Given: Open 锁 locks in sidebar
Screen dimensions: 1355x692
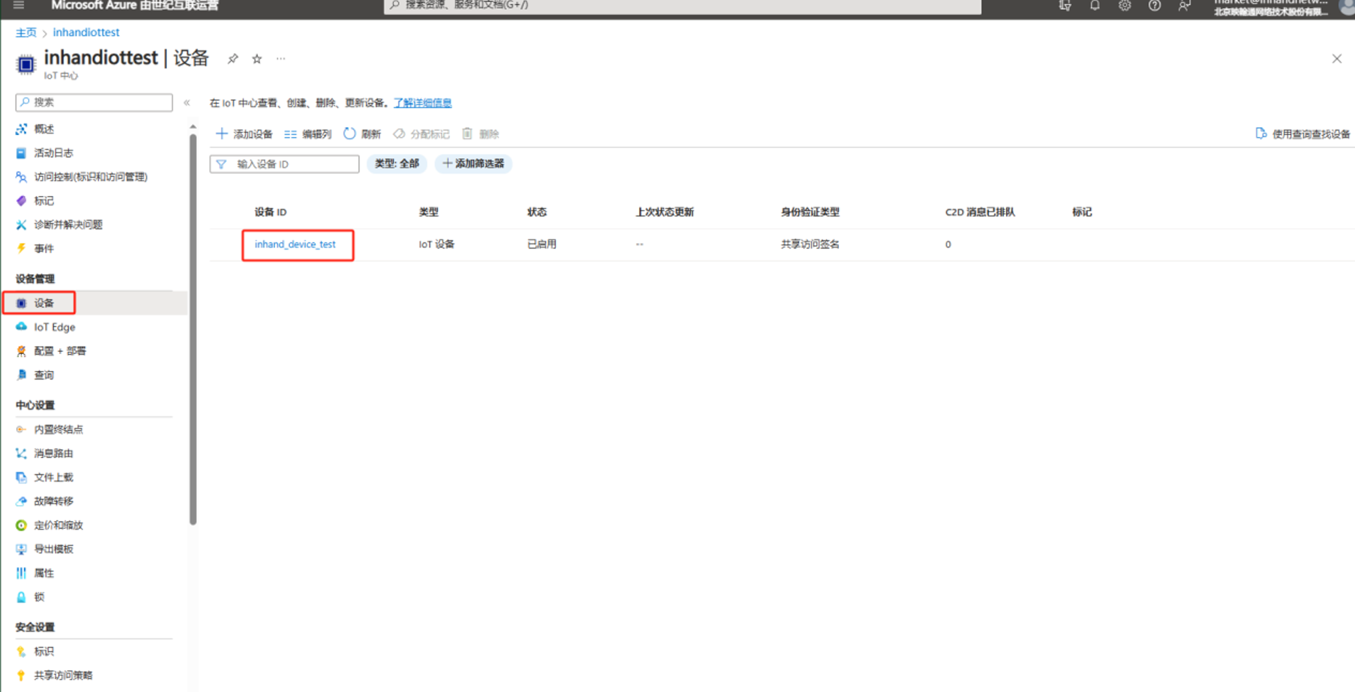Looking at the screenshot, I should coord(39,596).
